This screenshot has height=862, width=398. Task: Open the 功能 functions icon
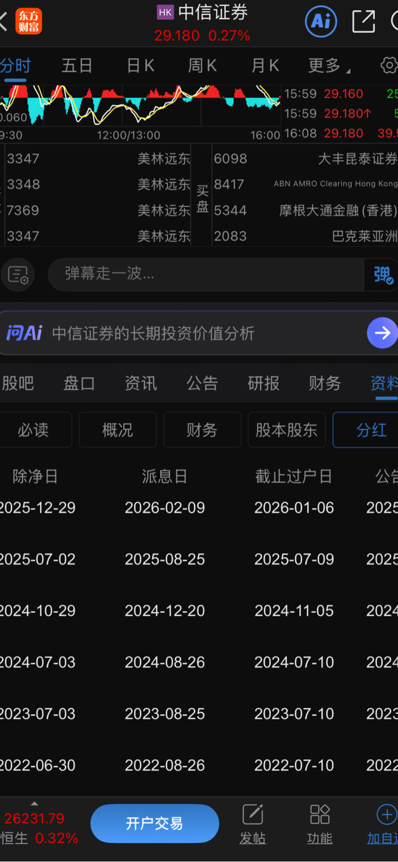(320, 824)
